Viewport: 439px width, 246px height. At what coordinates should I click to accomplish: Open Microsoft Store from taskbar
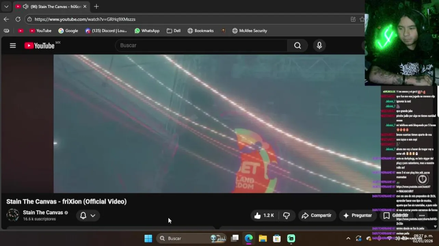[x=277, y=238]
